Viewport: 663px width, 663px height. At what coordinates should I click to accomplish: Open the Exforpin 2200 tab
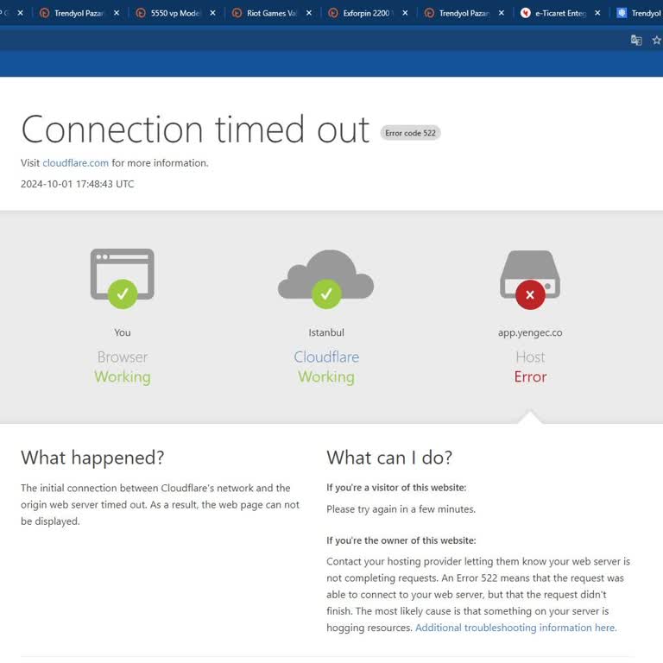click(x=367, y=13)
